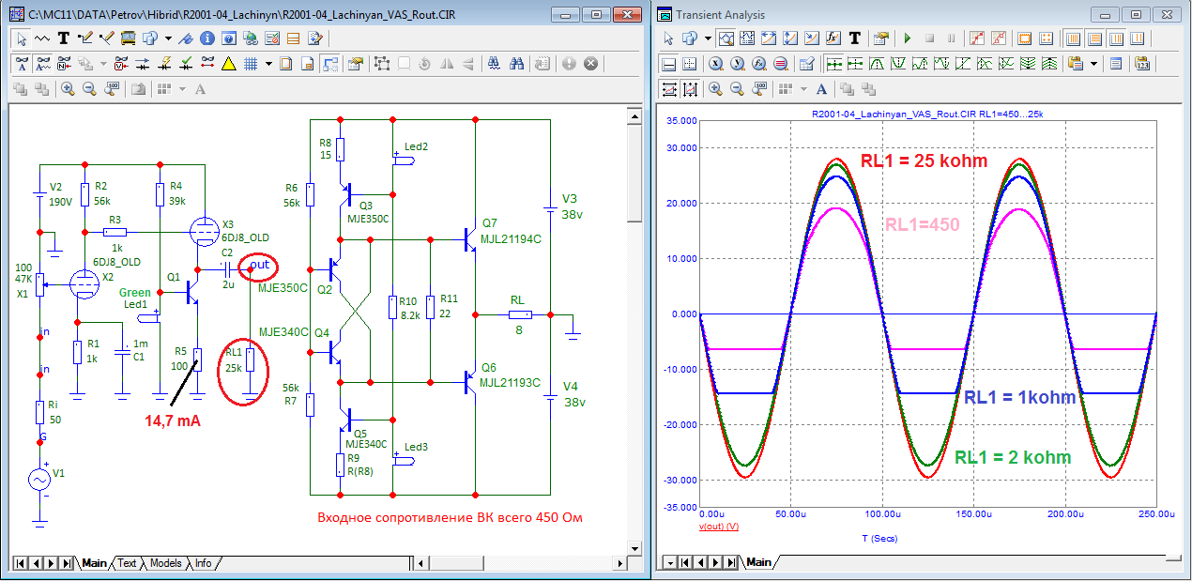Click the yellow triangle warning icon
The width and height of the screenshot is (1192, 581).
[x=228, y=64]
